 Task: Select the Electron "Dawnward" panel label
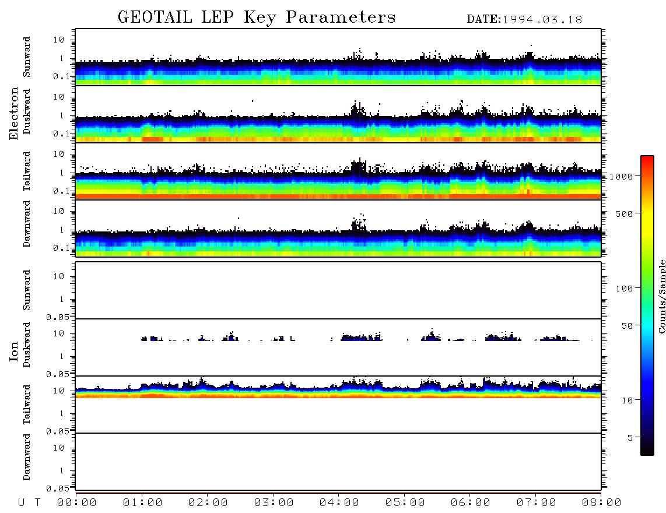tap(26, 224)
